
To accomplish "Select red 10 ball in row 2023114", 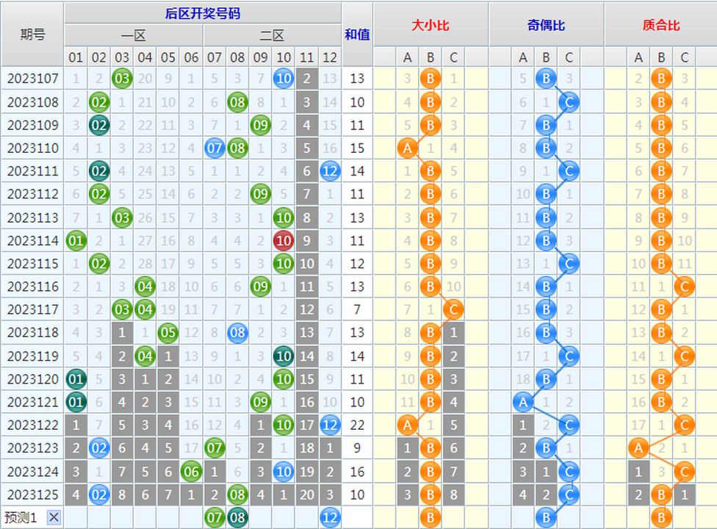I will (x=284, y=240).
